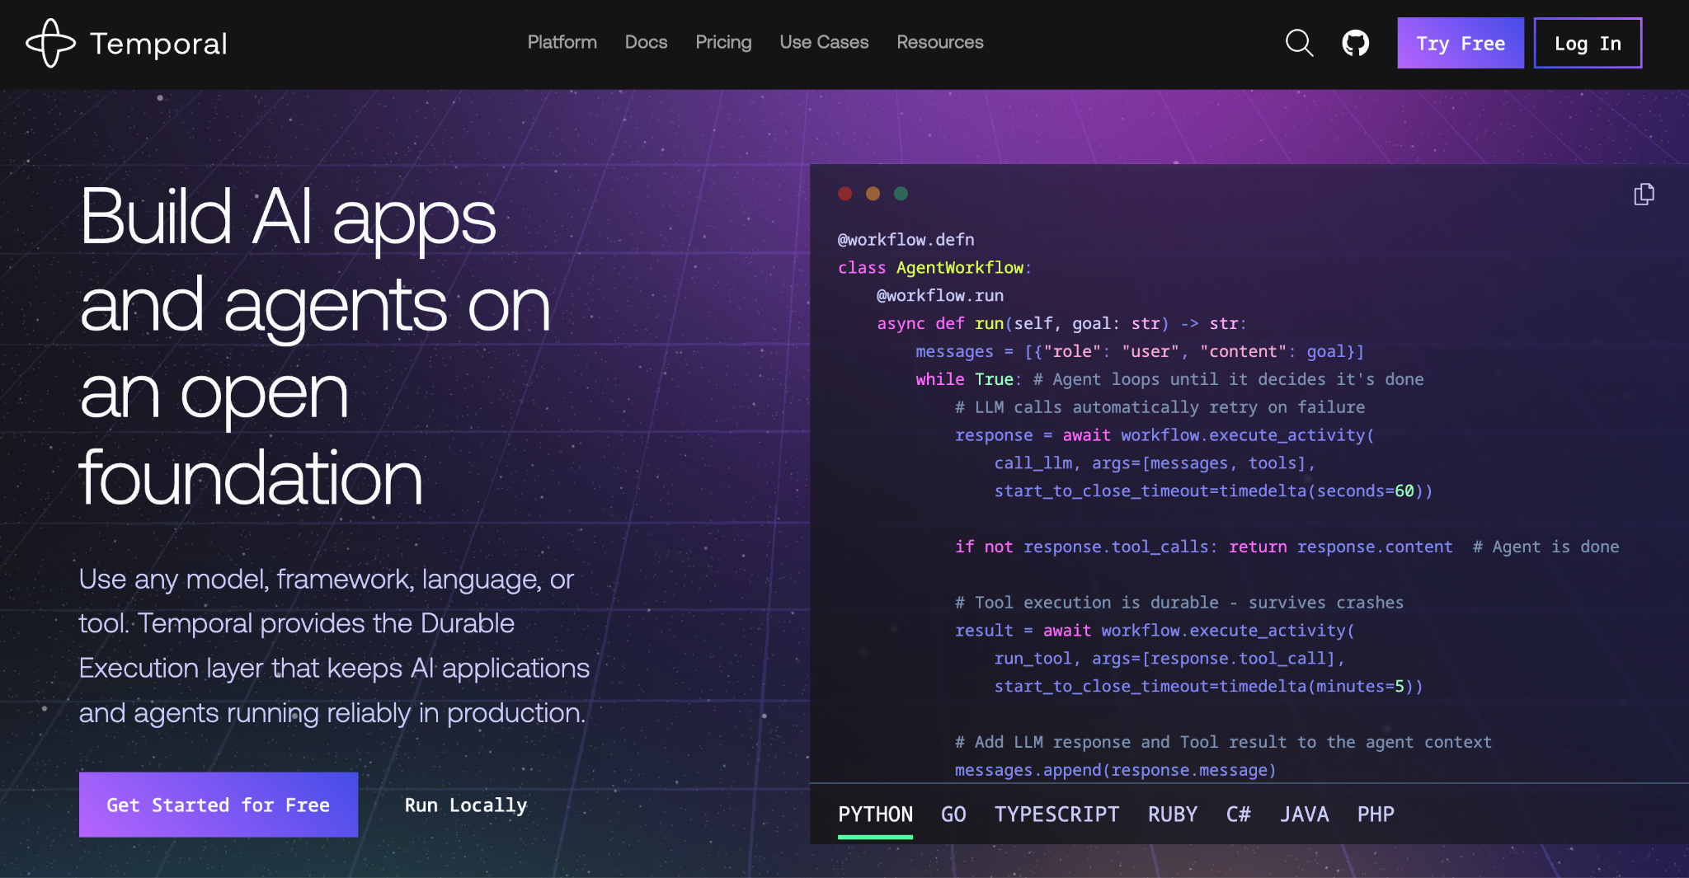Show the RUBY code sample
Image resolution: width=1689 pixels, height=878 pixels.
1173,815
